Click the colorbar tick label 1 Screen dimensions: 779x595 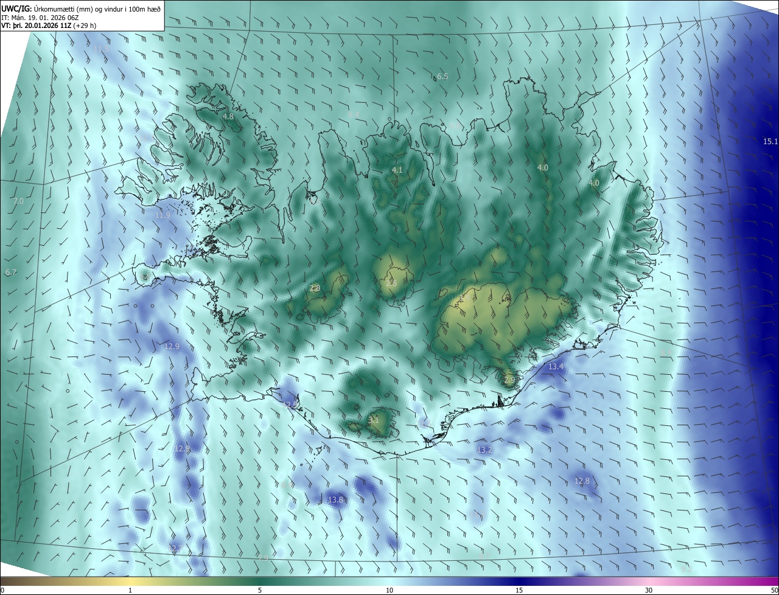tap(130, 590)
